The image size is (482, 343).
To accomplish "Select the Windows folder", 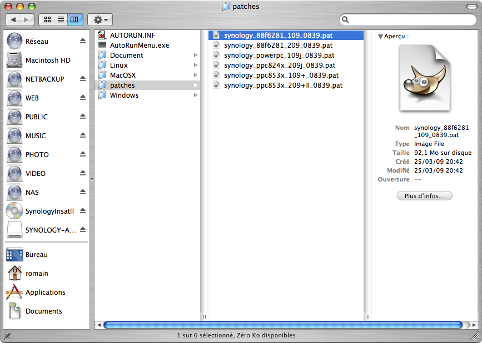I will (147, 95).
